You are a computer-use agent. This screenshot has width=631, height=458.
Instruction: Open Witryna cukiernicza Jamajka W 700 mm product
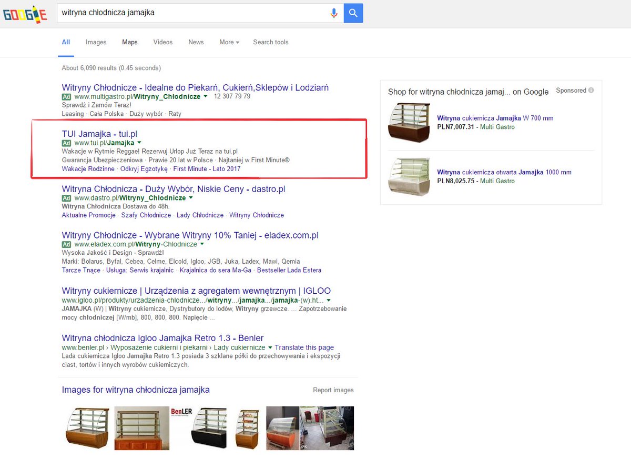[x=495, y=118]
